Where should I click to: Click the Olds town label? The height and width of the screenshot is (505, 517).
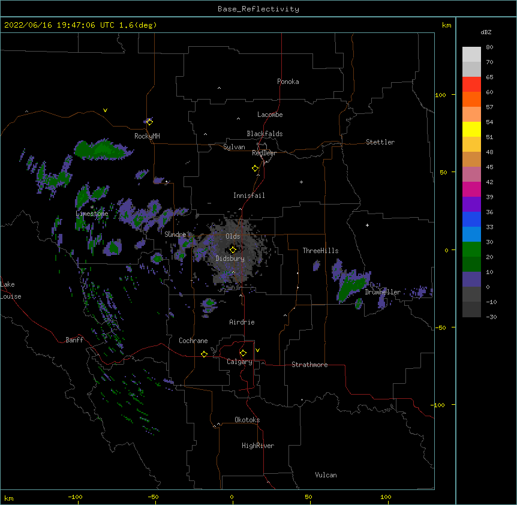(x=233, y=236)
